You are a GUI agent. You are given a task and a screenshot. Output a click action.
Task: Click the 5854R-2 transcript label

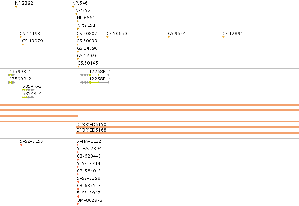click(x=32, y=86)
